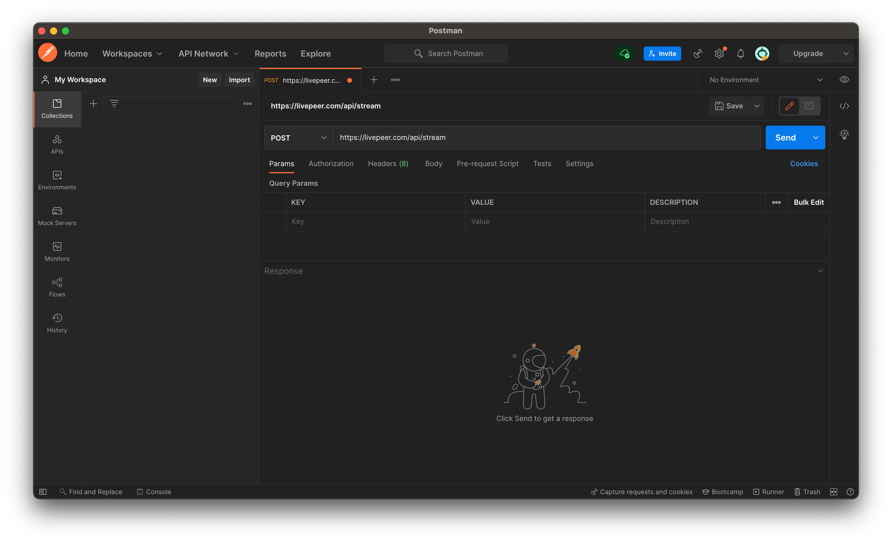The height and width of the screenshot is (543, 892).
Task: Toggle two-pane view icon in status bar
Action: (834, 491)
